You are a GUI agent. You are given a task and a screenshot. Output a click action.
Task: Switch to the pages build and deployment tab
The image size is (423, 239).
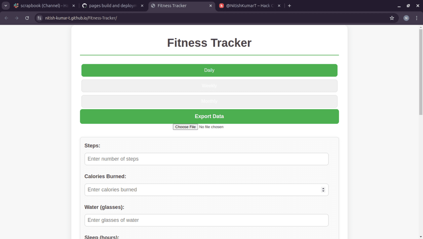[x=113, y=6]
